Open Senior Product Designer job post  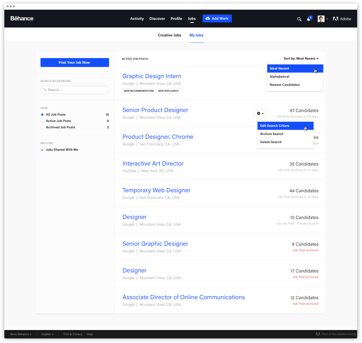coord(155,110)
